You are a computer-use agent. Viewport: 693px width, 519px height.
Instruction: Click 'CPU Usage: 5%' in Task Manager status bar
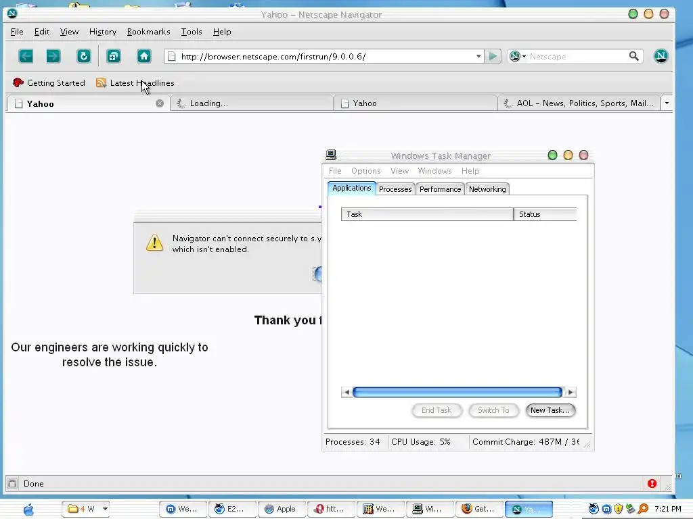(x=421, y=442)
